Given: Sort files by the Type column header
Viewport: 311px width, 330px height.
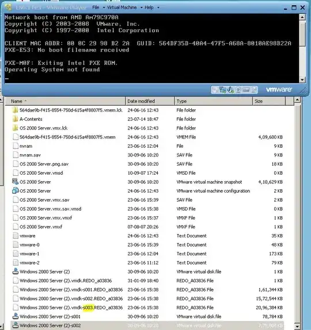Looking at the screenshot, I should pyautogui.click(x=213, y=101).
